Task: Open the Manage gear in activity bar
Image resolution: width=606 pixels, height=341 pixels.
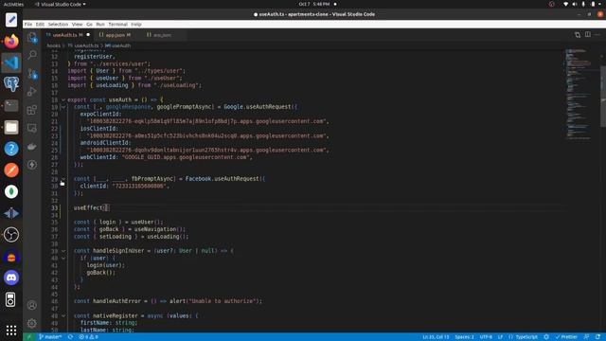Action: pyautogui.click(x=32, y=323)
